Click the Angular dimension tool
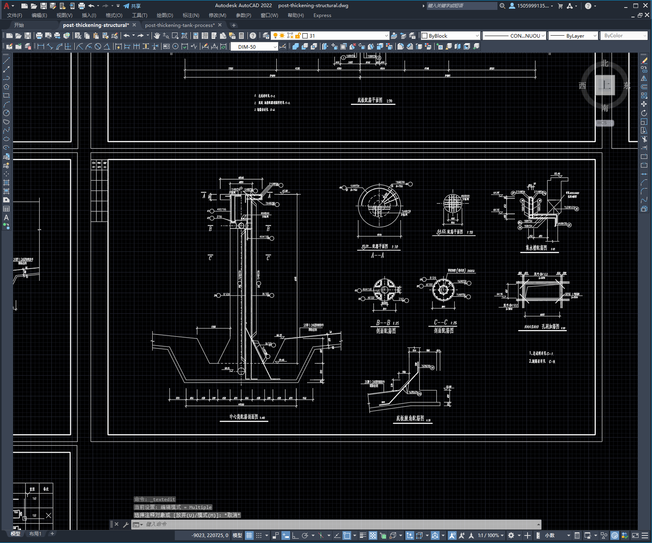652x543 pixels. (107, 47)
